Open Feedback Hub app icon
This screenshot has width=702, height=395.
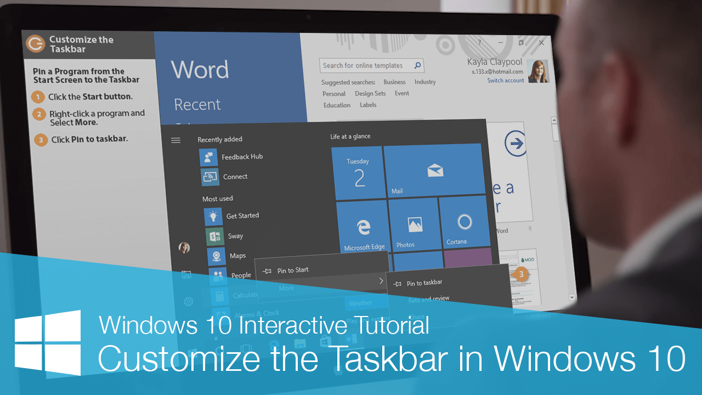coord(208,157)
